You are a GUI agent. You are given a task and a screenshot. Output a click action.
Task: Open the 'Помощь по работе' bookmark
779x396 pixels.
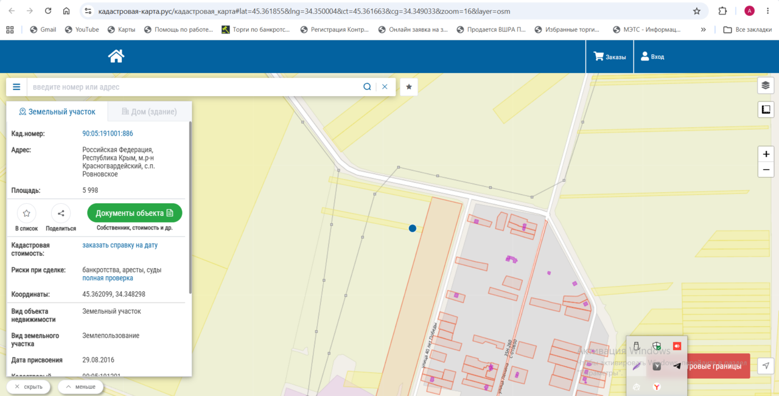tap(178, 29)
